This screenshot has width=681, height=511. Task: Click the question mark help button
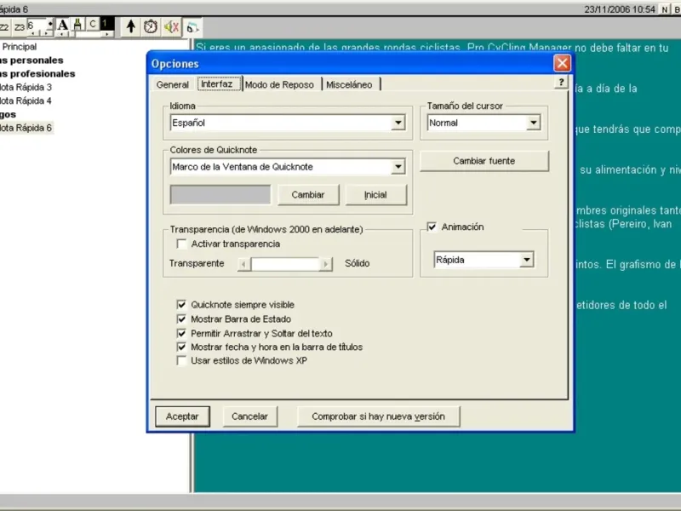point(561,83)
